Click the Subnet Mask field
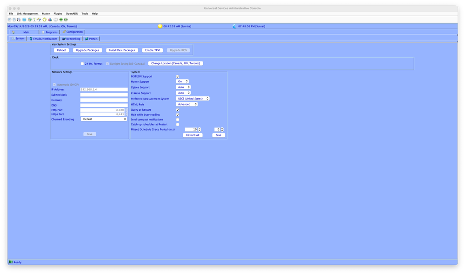 (x=104, y=94)
